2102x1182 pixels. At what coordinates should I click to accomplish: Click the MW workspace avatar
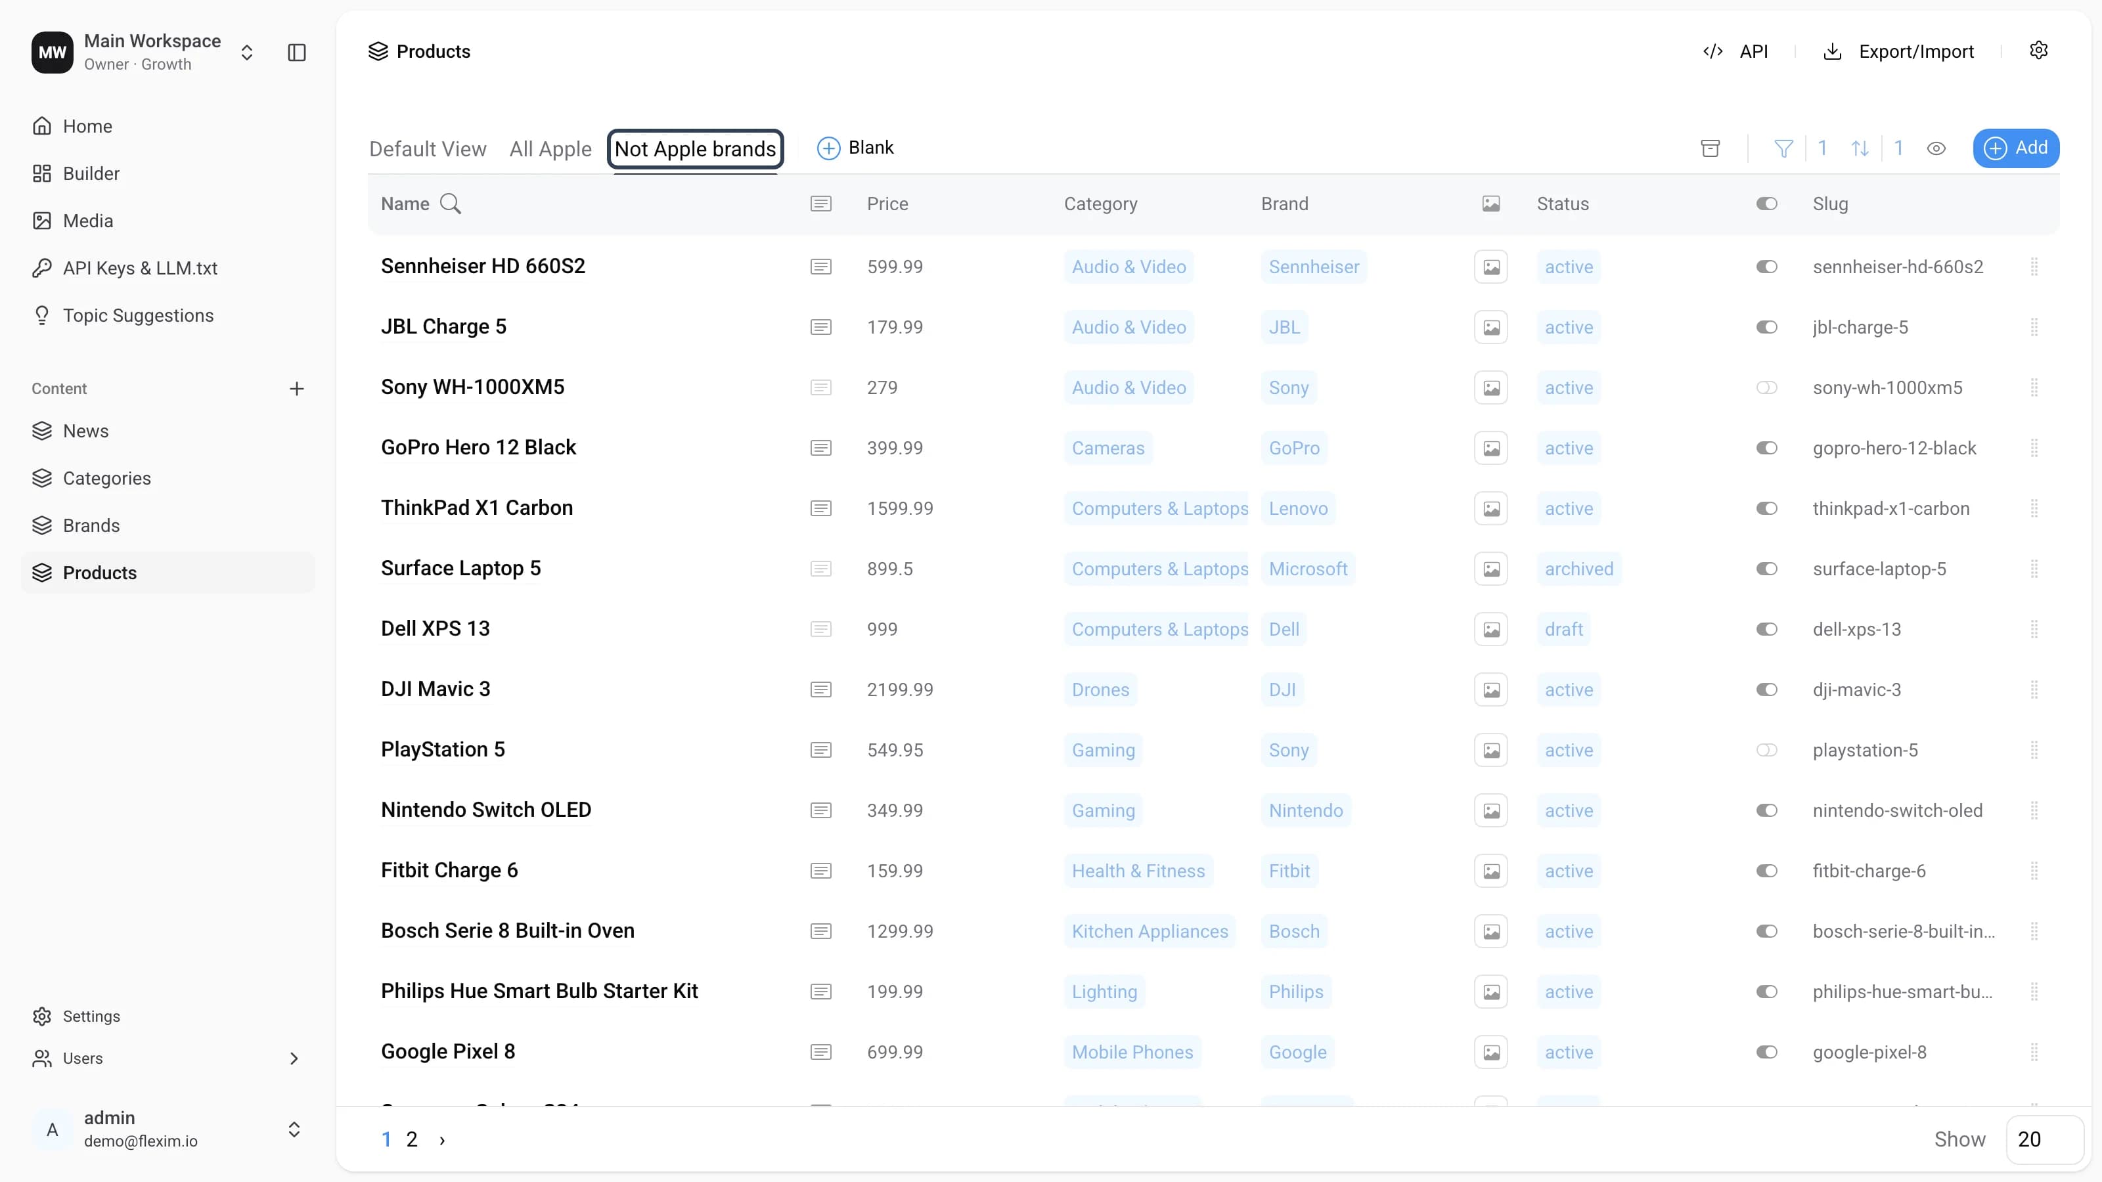pyautogui.click(x=53, y=53)
